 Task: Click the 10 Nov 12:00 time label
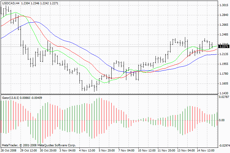tap(147, 151)
